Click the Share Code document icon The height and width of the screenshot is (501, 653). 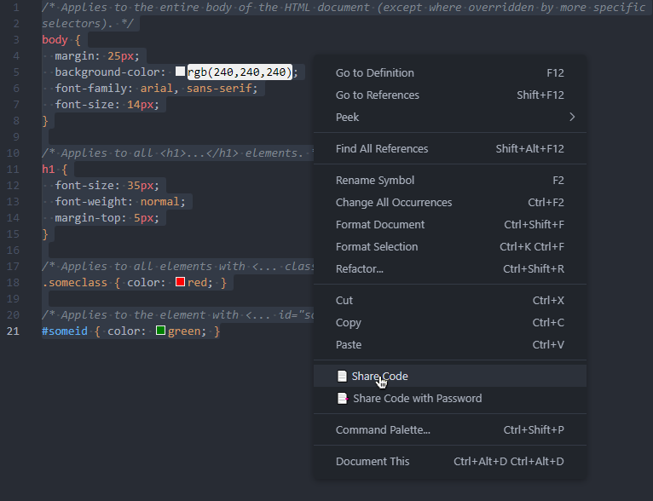pos(342,376)
